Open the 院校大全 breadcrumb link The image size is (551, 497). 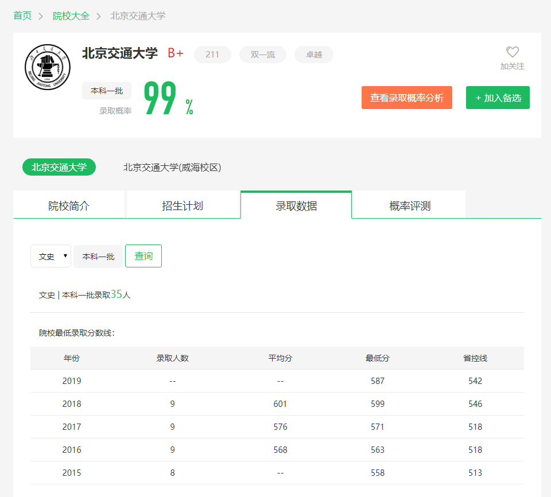pos(71,16)
